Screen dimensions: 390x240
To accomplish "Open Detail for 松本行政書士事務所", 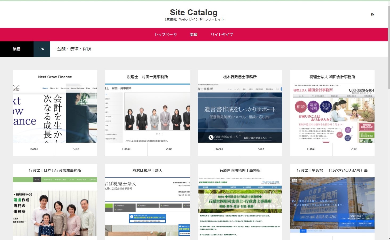I will point(219,149).
